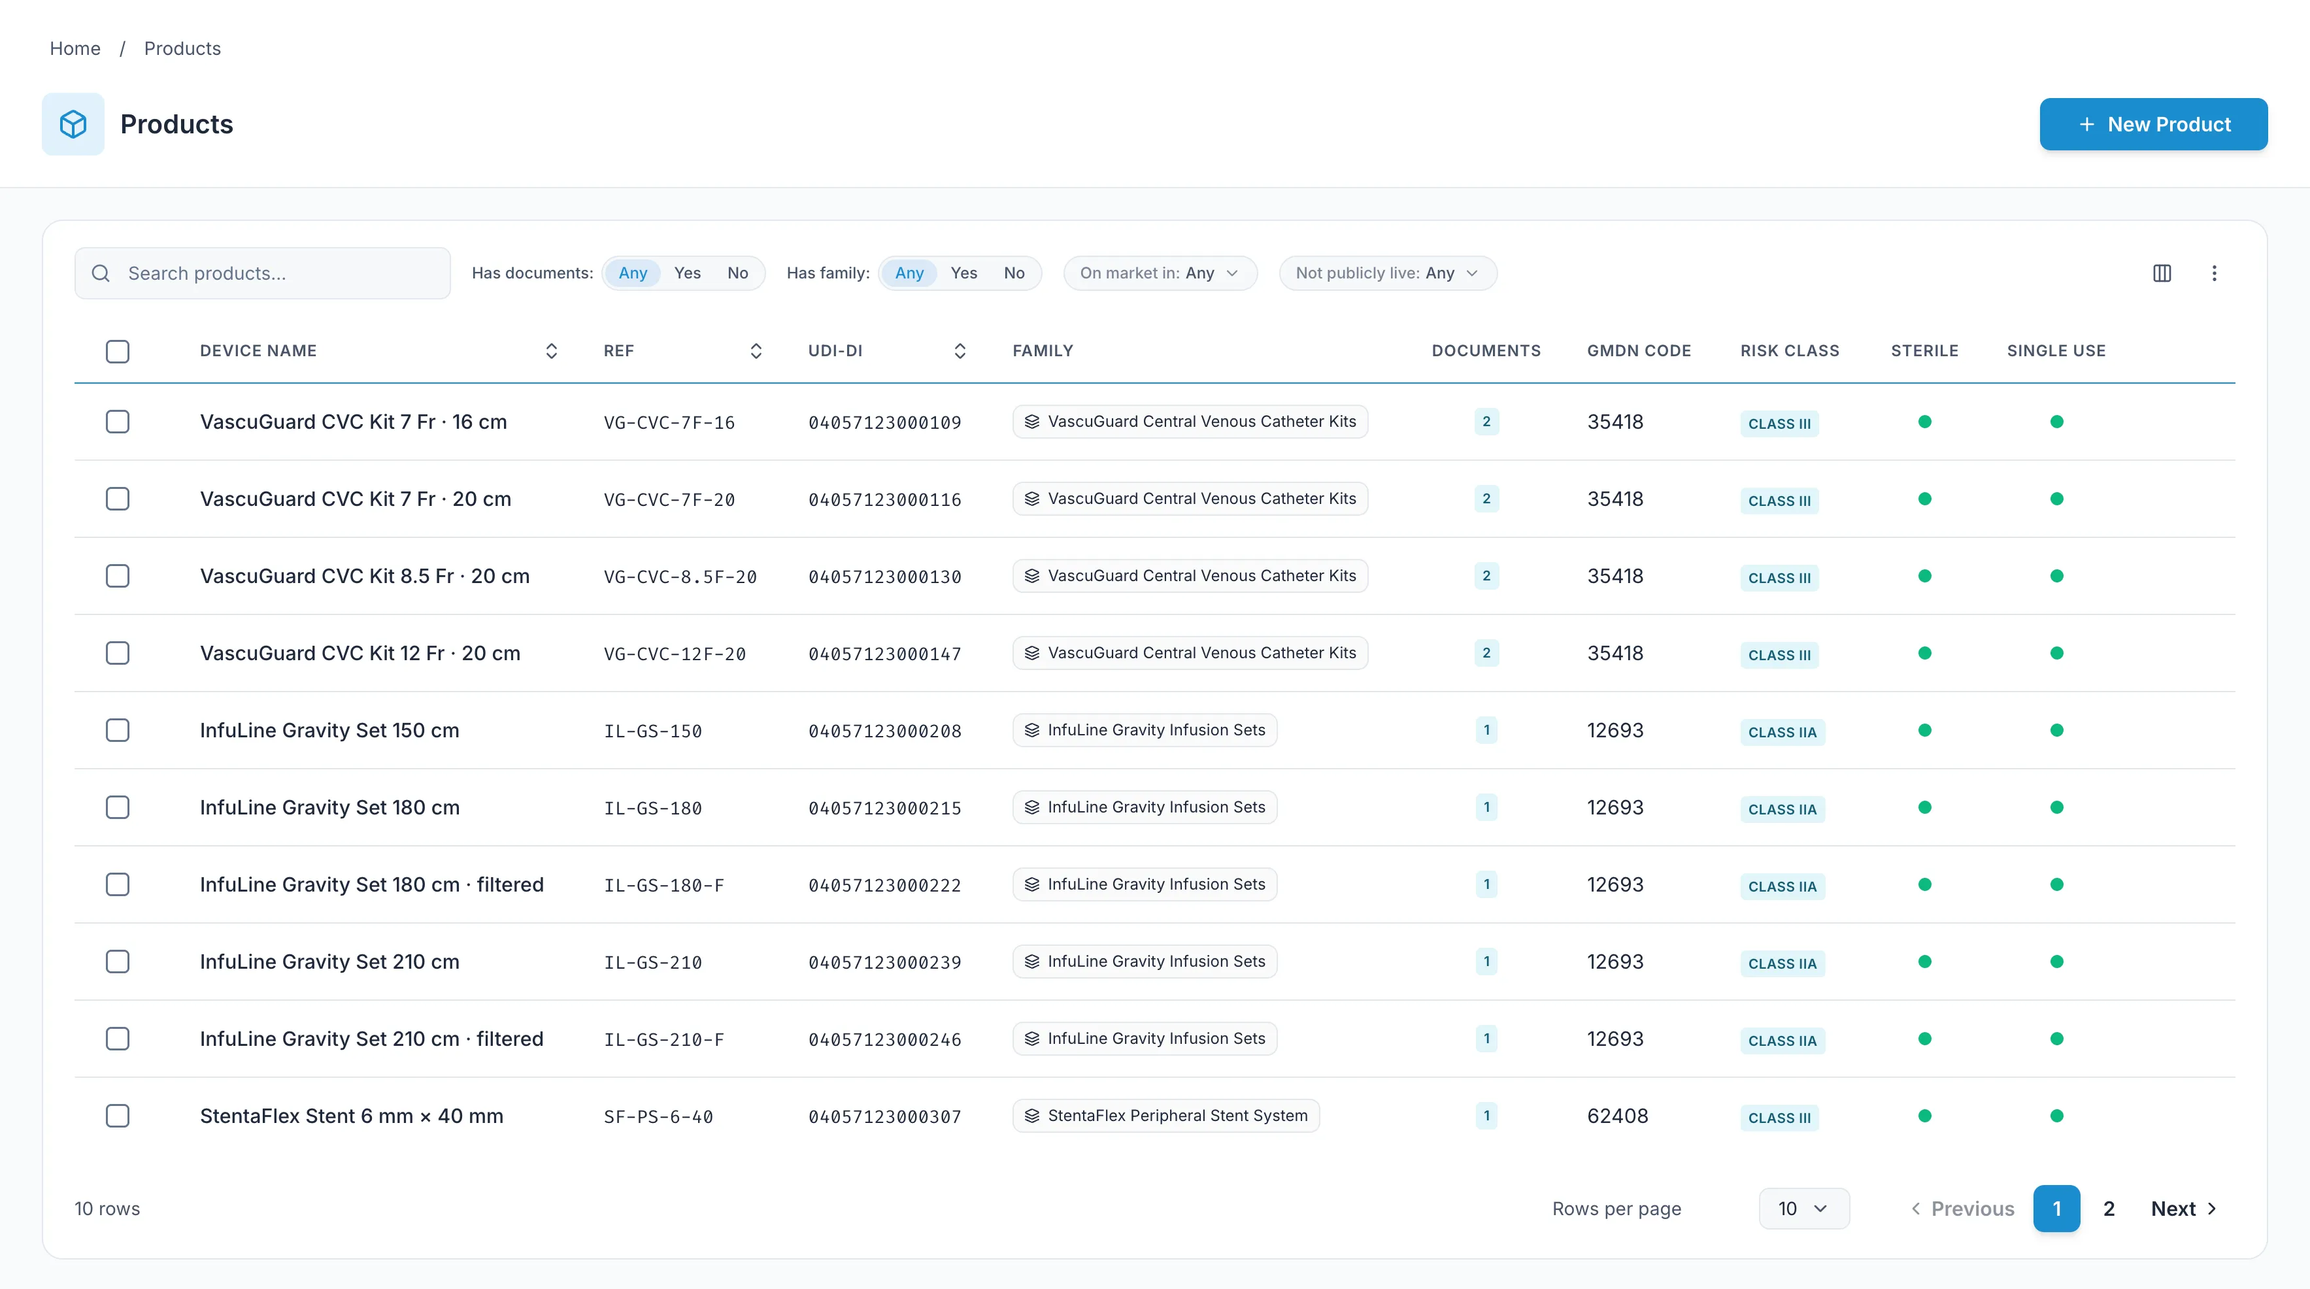Go to page 2
The image size is (2310, 1289).
(2108, 1208)
